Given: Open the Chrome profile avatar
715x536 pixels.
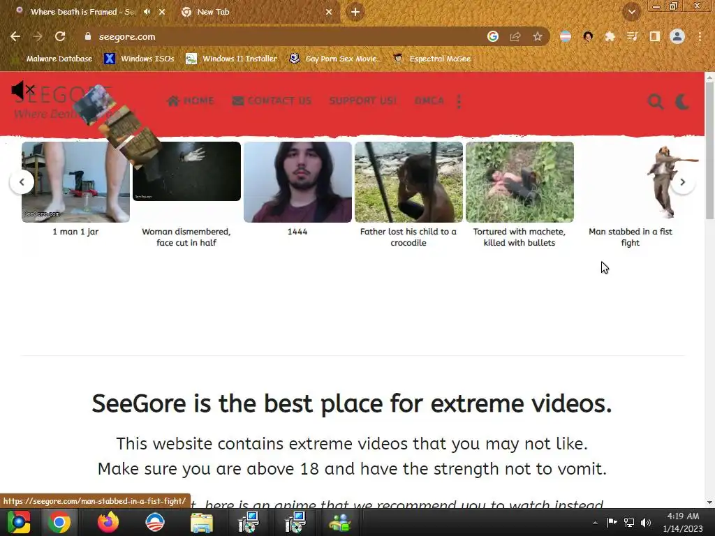Looking at the screenshot, I should (677, 36).
